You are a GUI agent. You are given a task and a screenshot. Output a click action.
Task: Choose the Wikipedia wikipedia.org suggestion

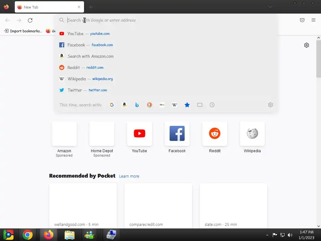coord(166,79)
